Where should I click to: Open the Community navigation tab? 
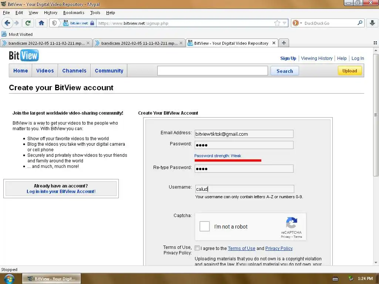pyautogui.click(x=109, y=71)
